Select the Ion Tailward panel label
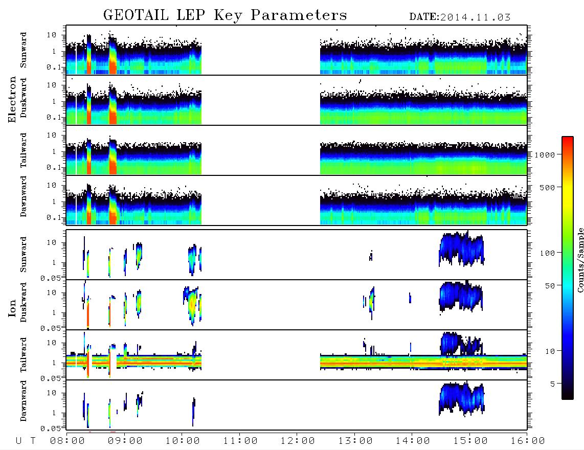 pyautogui.click(x=24, y=355)
